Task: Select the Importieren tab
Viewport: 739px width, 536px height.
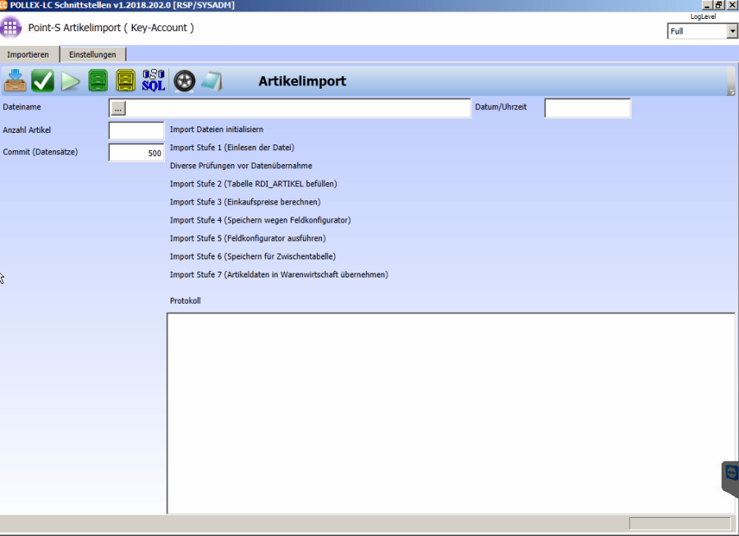Action: coord(29,54)
